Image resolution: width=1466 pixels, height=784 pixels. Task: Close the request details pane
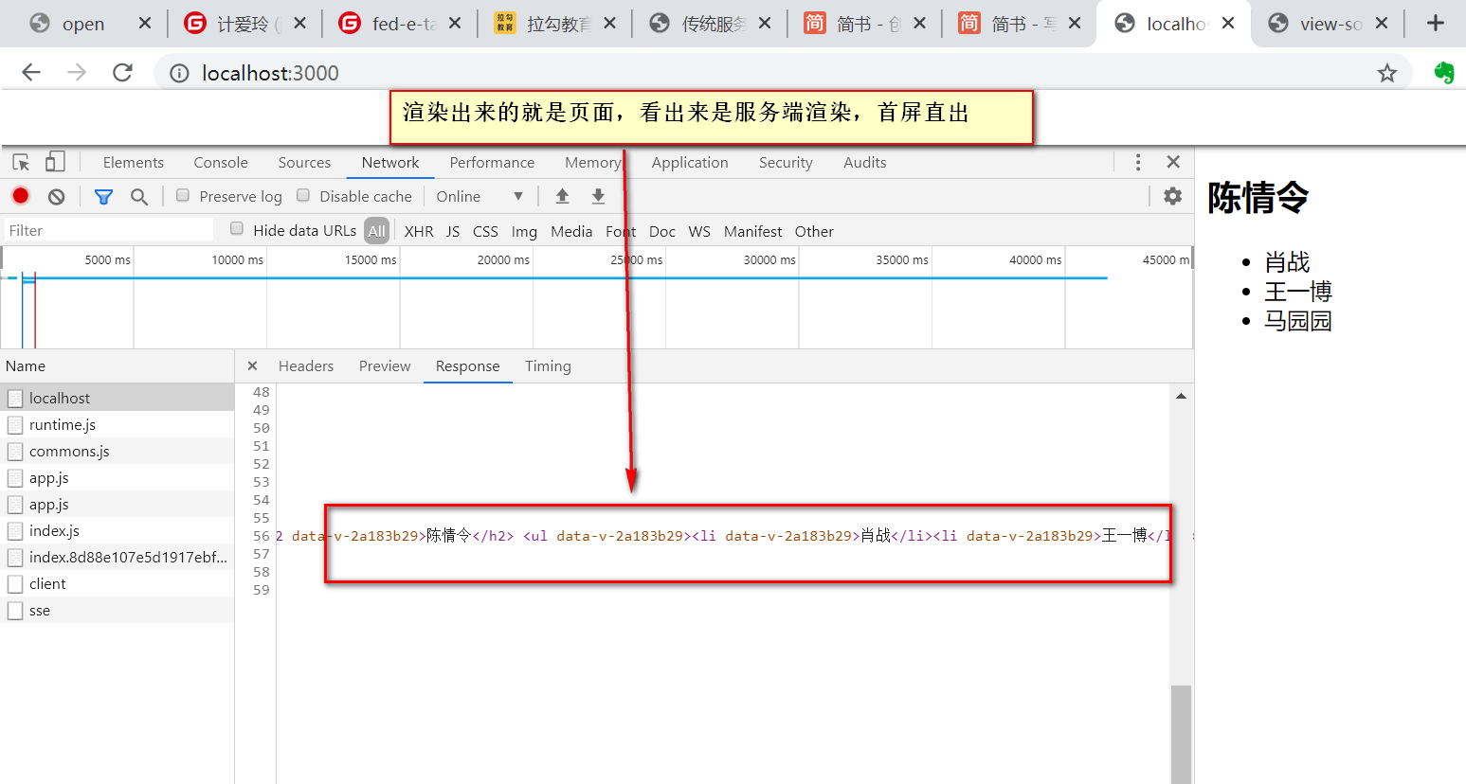252,365
